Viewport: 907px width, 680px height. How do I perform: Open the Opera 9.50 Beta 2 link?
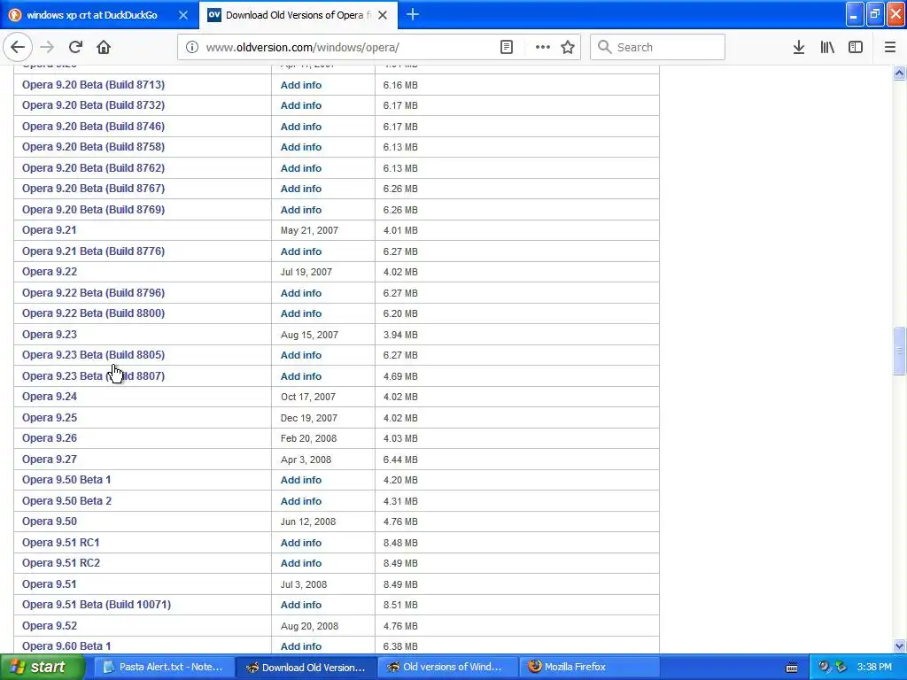pos(66,501)
